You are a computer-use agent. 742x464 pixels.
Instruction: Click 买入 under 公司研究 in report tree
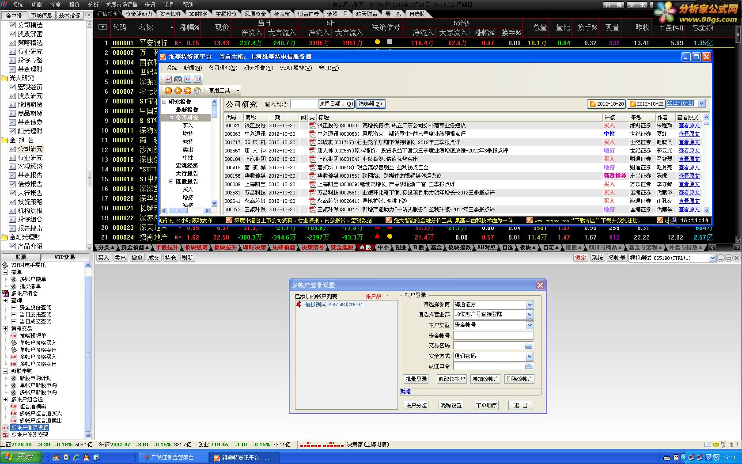point(188,126)
